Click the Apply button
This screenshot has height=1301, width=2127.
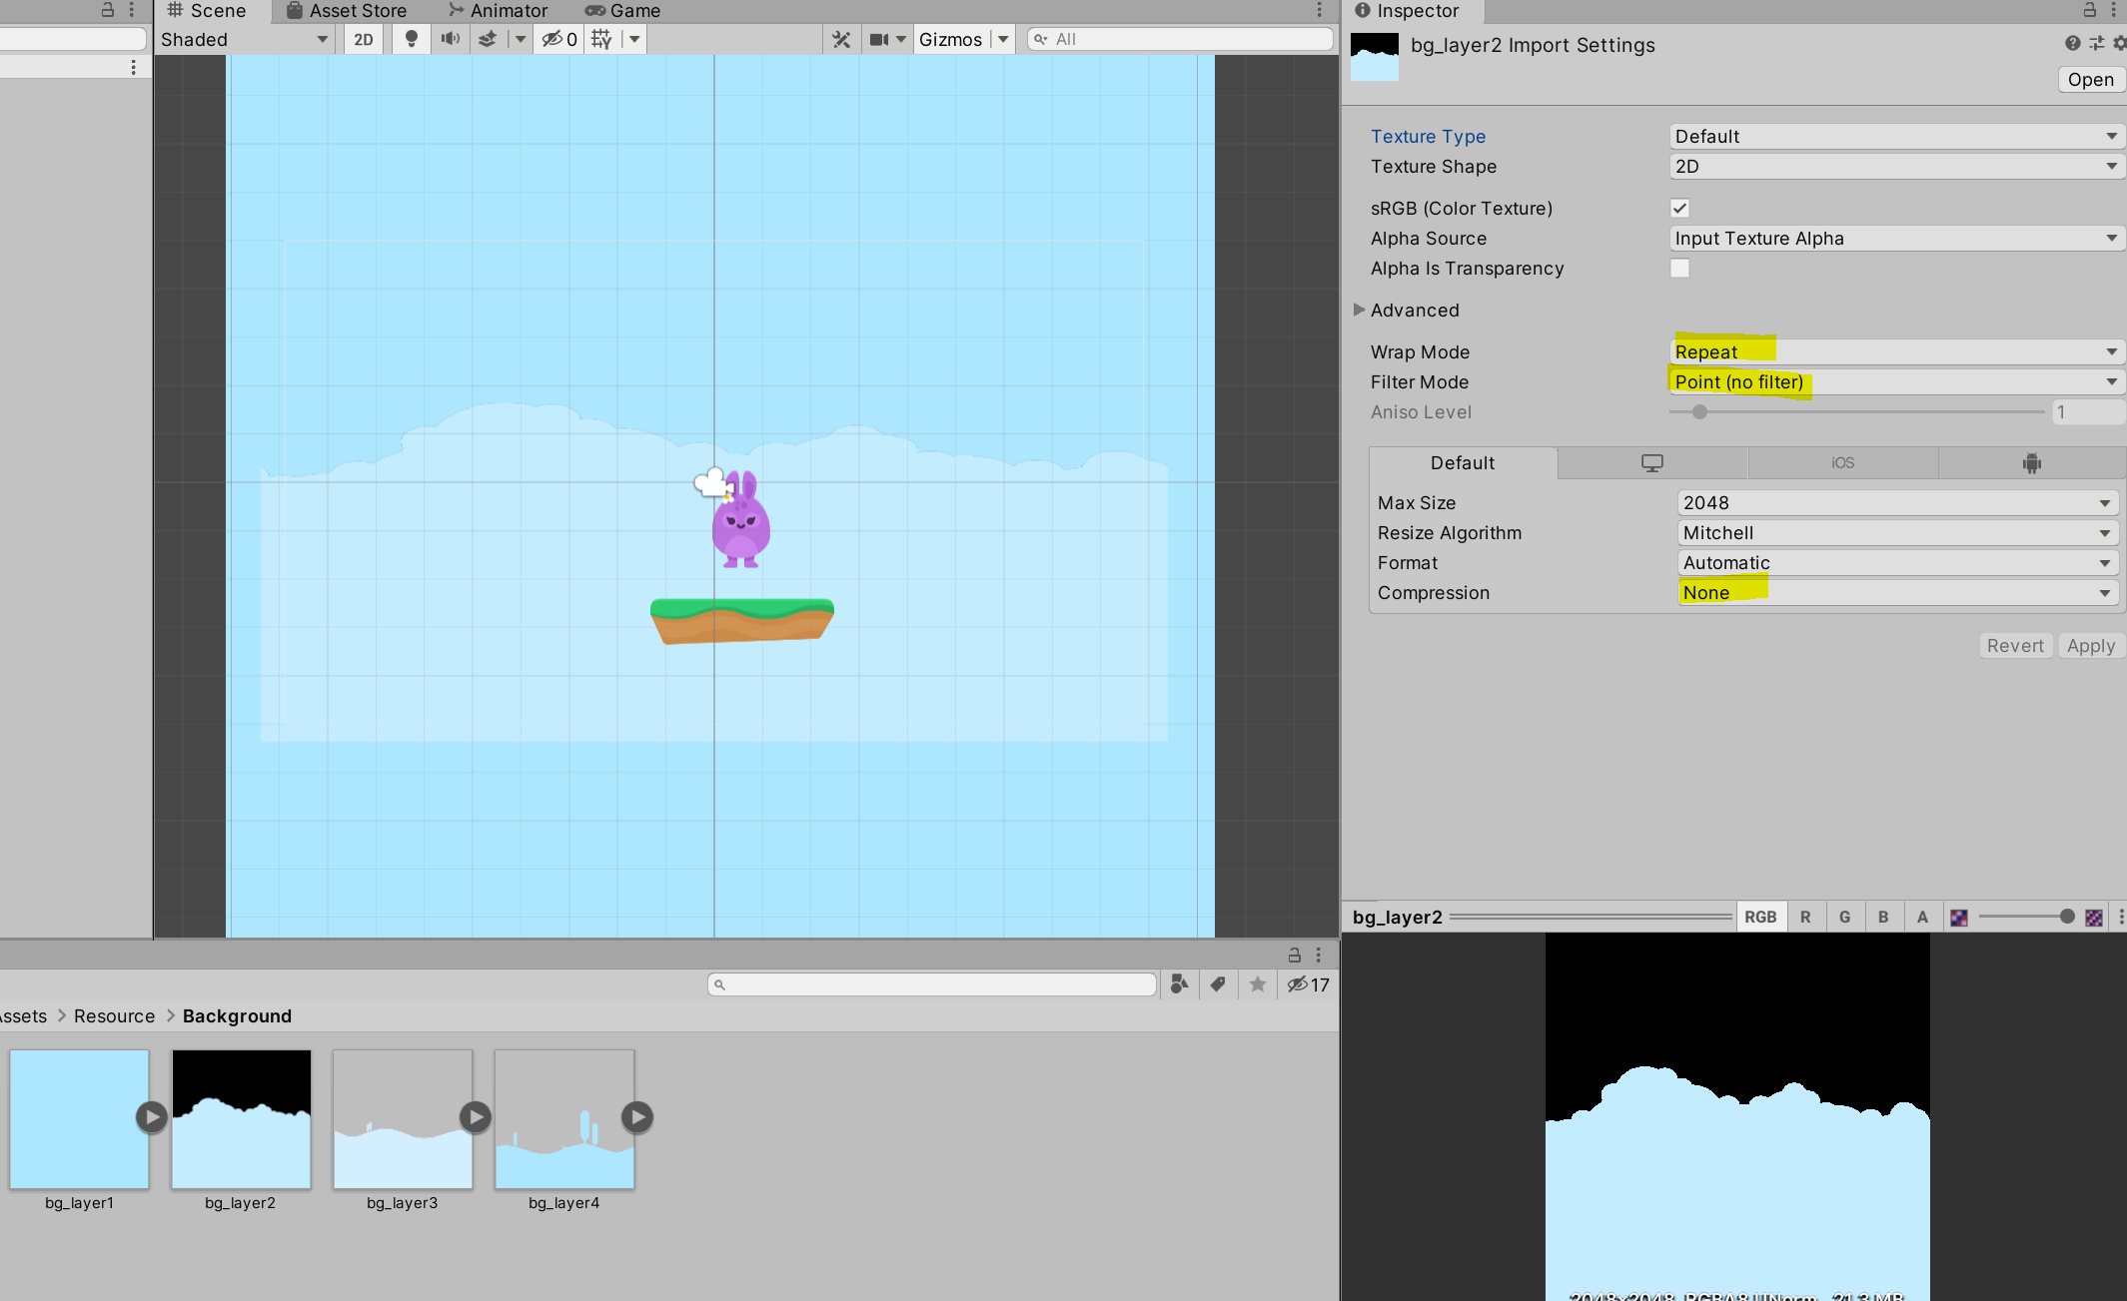[x=2090, y=646]
